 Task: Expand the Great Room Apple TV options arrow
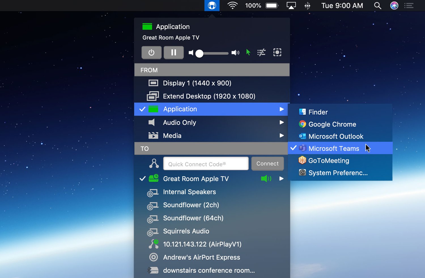(281, 179)
